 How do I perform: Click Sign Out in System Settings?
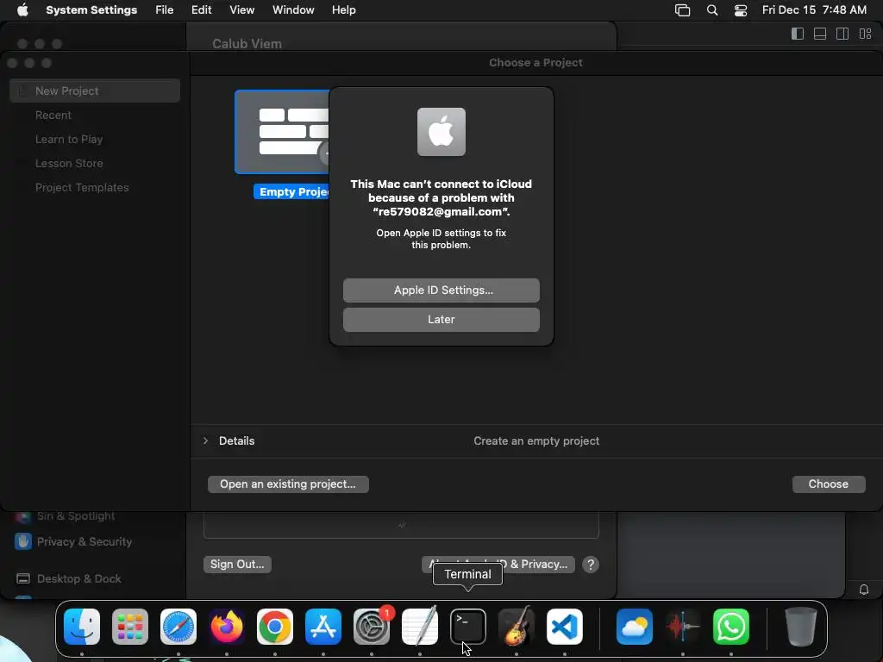coord(237,565)
